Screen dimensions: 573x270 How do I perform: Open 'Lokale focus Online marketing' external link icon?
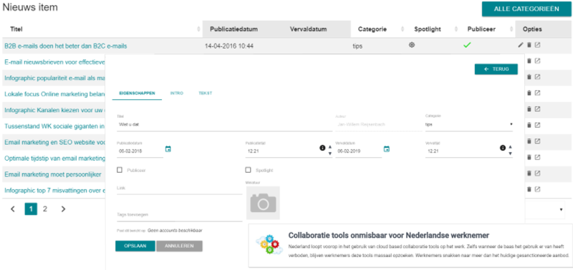tap(537, 93)
